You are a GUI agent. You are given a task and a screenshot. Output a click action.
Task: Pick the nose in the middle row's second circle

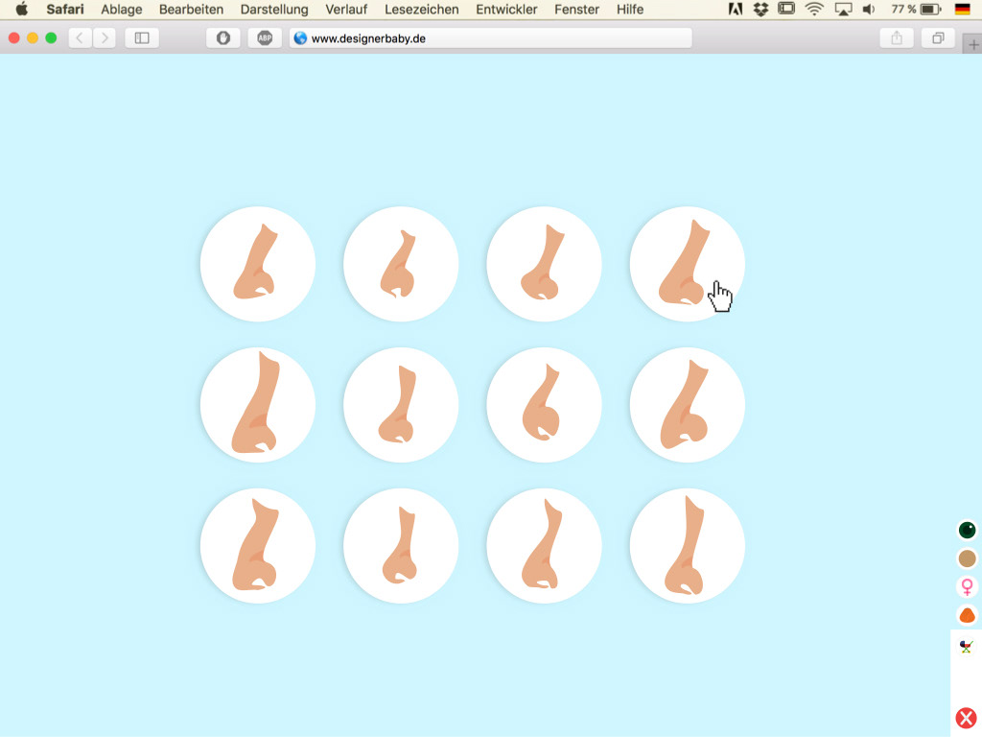coord(401,405)
